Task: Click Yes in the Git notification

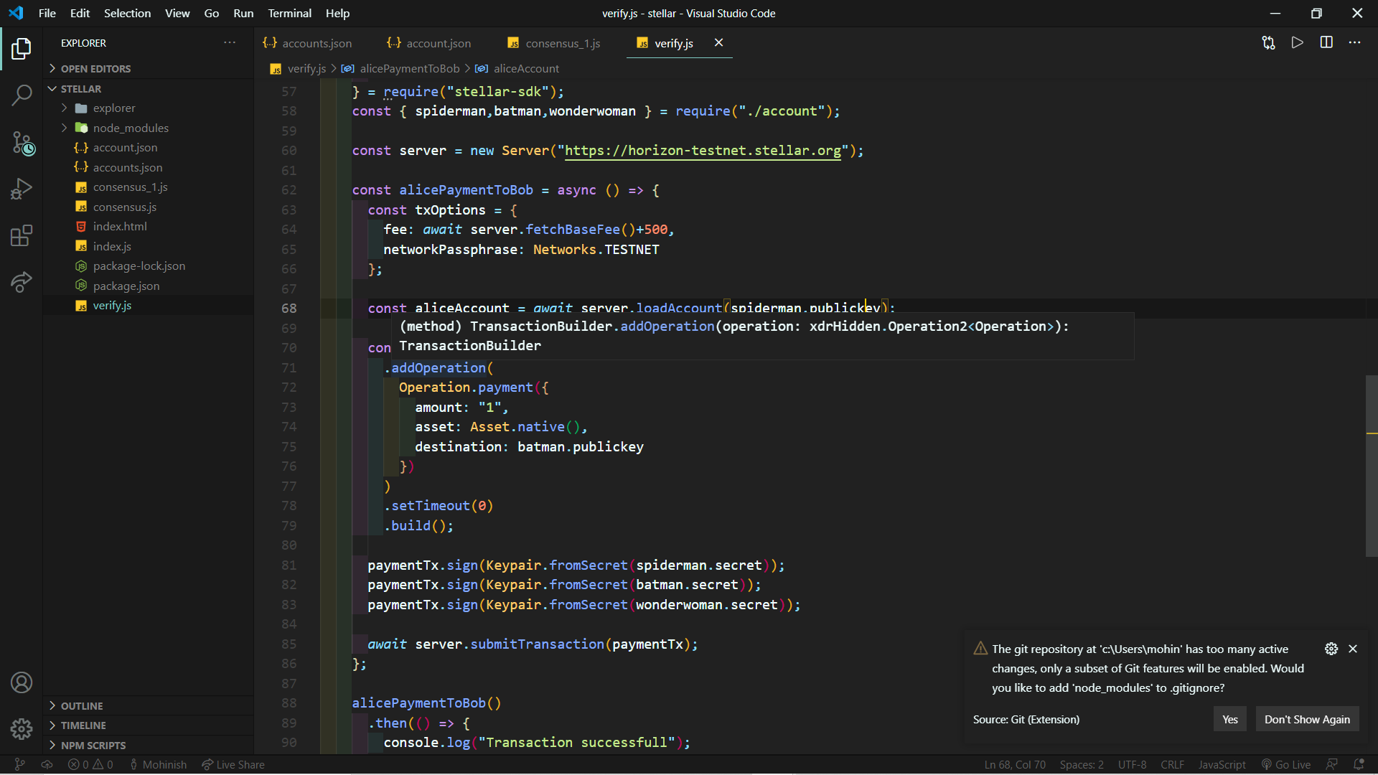Action: [x=1229, y=720]
